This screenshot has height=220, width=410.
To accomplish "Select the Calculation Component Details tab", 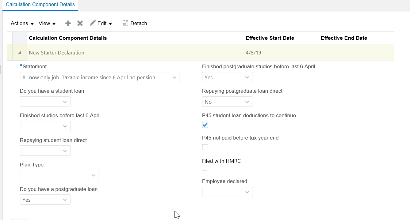I will (40, 5).
